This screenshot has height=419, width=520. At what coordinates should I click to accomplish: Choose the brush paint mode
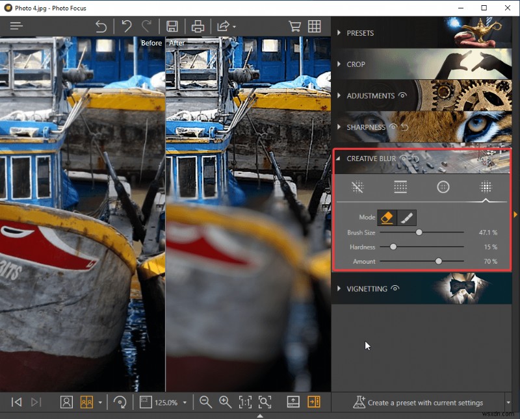(x=406, y=218)
